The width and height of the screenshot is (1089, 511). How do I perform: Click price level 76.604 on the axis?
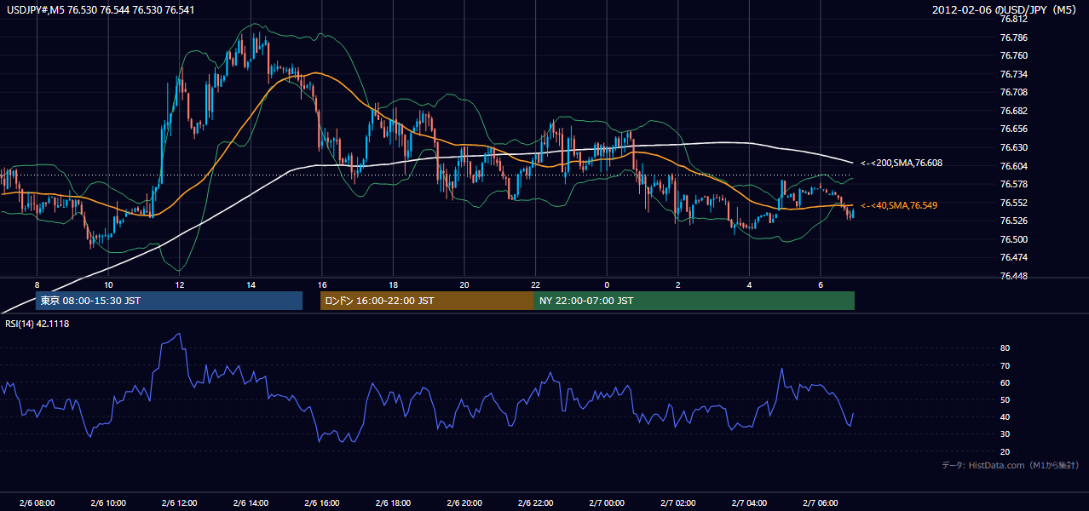tap(1013, 166)
